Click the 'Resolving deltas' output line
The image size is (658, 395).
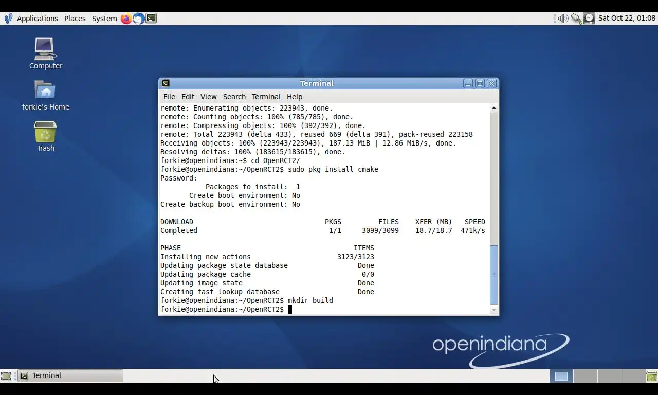[x=253, y=152]
